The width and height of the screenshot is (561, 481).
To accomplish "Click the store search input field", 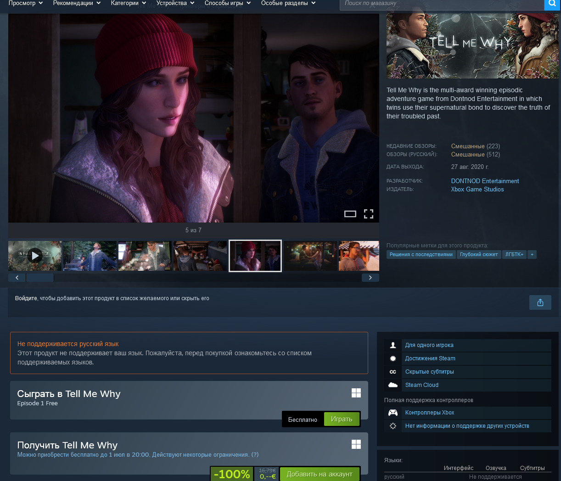I will [x=442, y=4].
